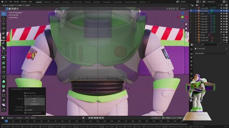Open the File menu
229x128 pixels.
click(x=6, y=2)
